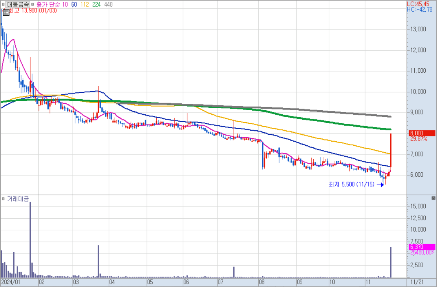
Task: Toggle the square marker before 거래대금 label
Action: (3, 199)
